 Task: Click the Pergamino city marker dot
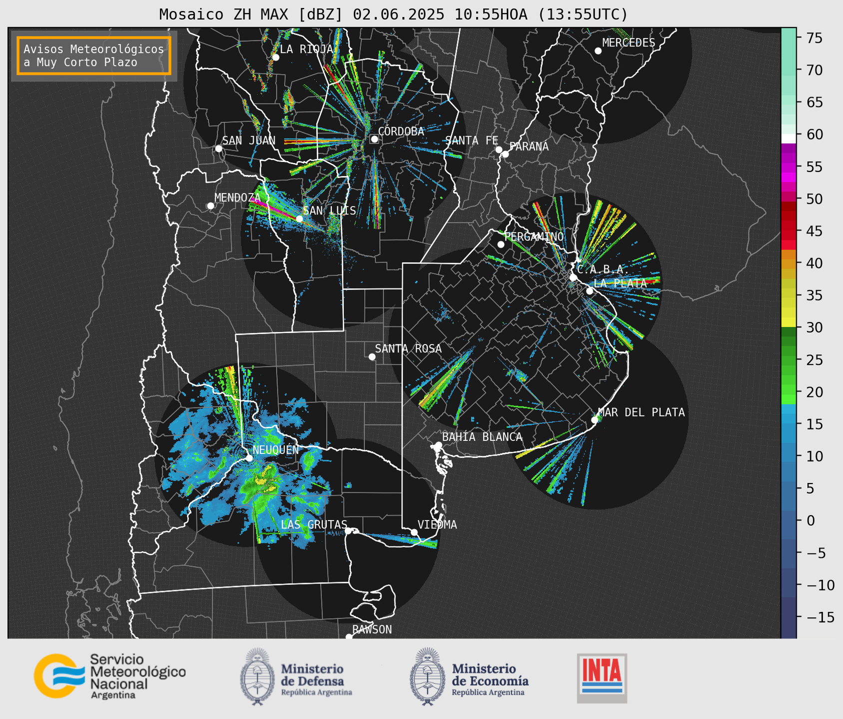pyautogui.click(x=501, y=244)
